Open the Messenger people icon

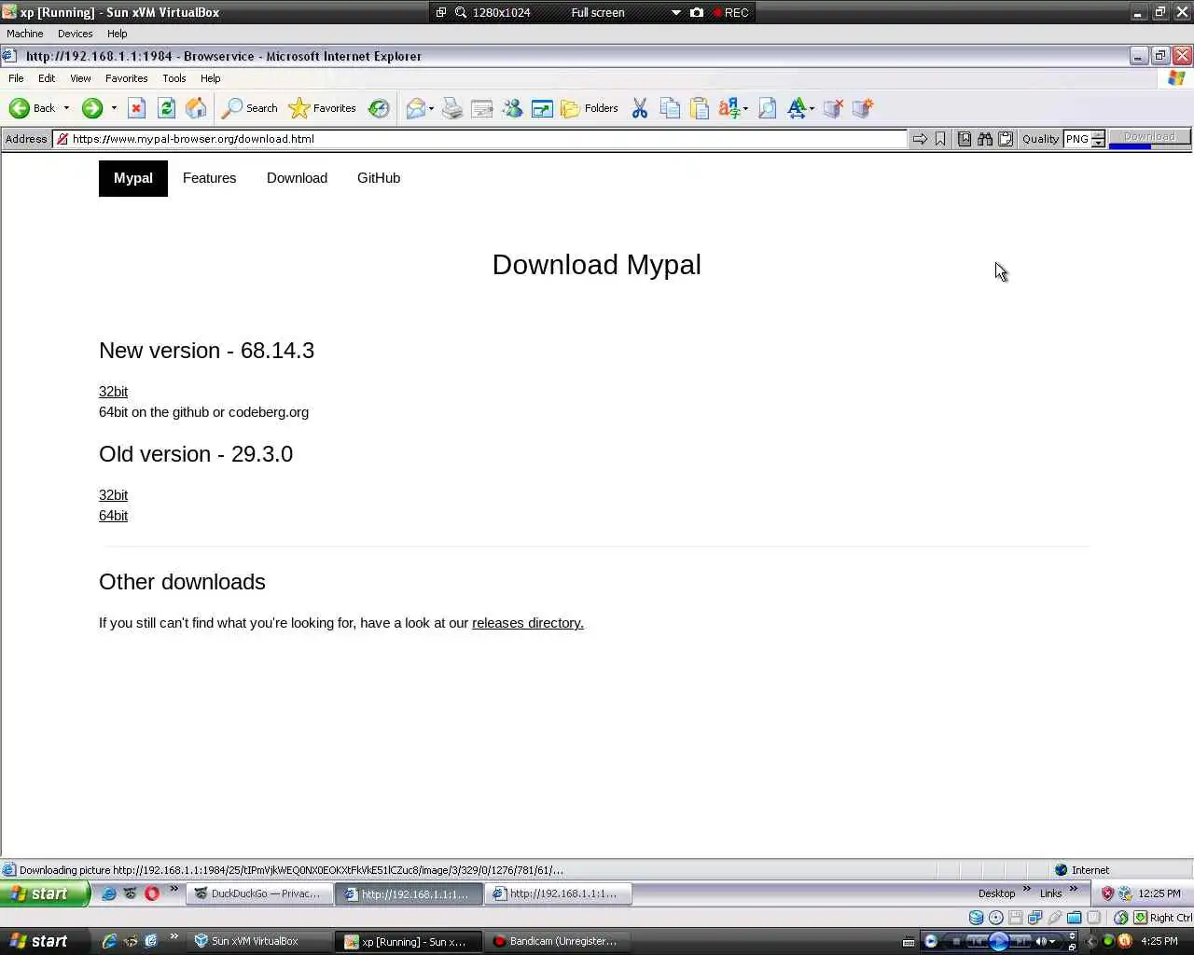[x=512, y=109]
